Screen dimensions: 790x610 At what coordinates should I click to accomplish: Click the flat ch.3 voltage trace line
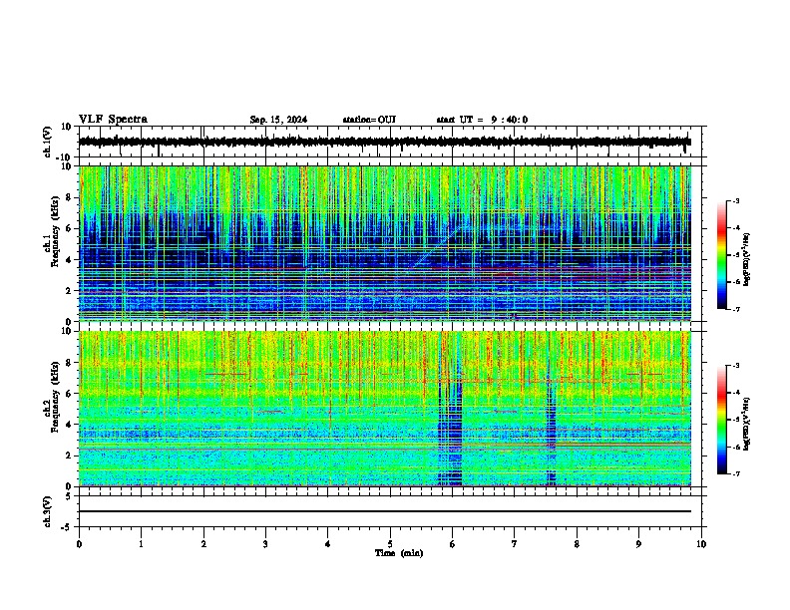[384, 511]
